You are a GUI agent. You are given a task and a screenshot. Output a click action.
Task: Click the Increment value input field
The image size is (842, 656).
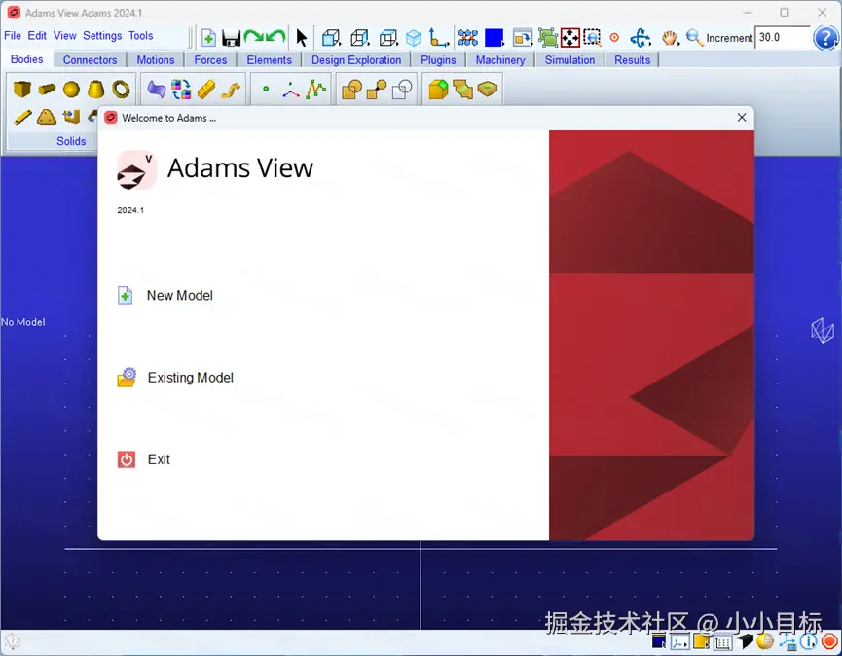point(782,38)
